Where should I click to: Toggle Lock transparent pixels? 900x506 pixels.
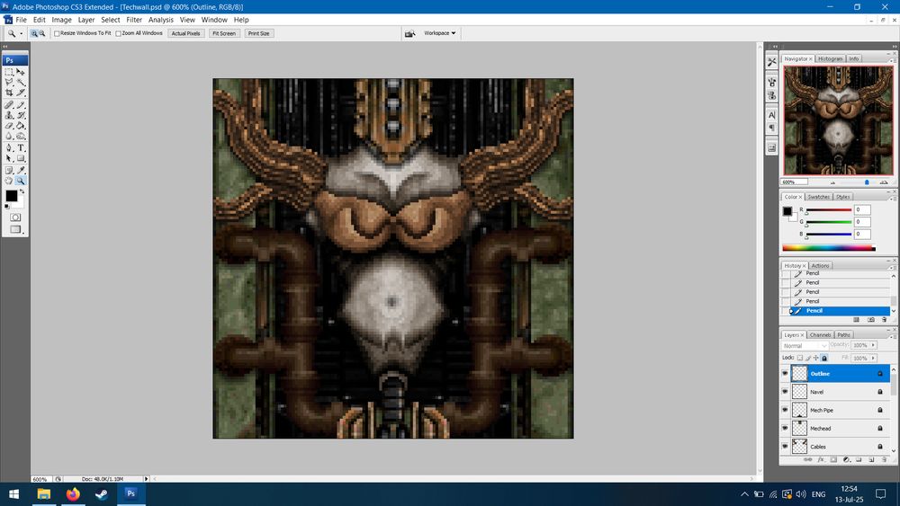[800, 358]
